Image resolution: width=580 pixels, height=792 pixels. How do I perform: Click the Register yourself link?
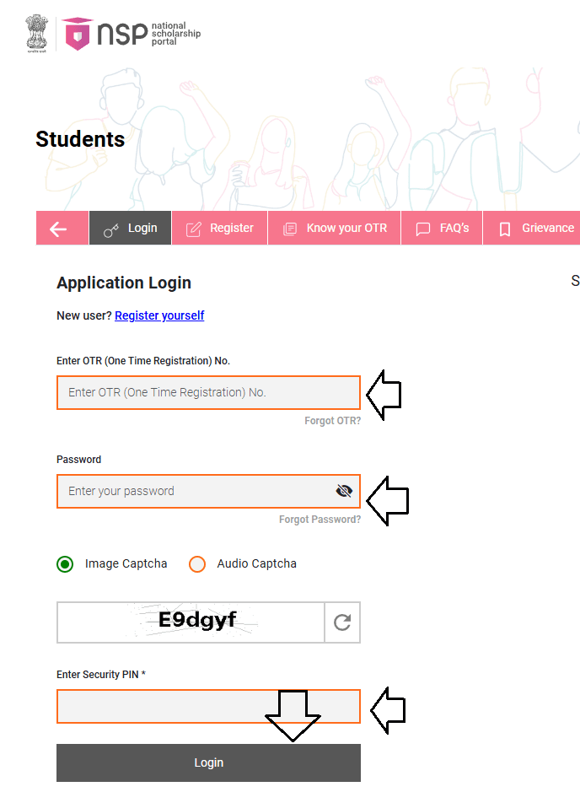159,315
